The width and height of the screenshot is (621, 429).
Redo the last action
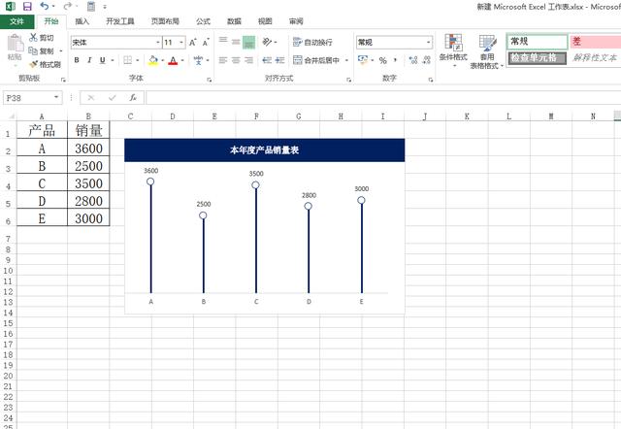click(68, 7)
